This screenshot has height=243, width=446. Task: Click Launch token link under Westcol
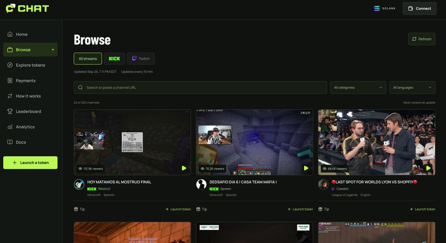coord(178,209)
